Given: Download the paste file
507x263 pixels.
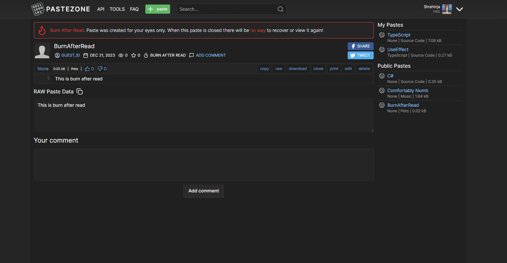Looking at the screenshot, I should click(298, 69).
